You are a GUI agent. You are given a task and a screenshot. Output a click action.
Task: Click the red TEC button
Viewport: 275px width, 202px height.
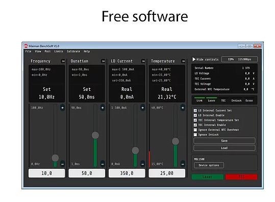pos(241,176)
